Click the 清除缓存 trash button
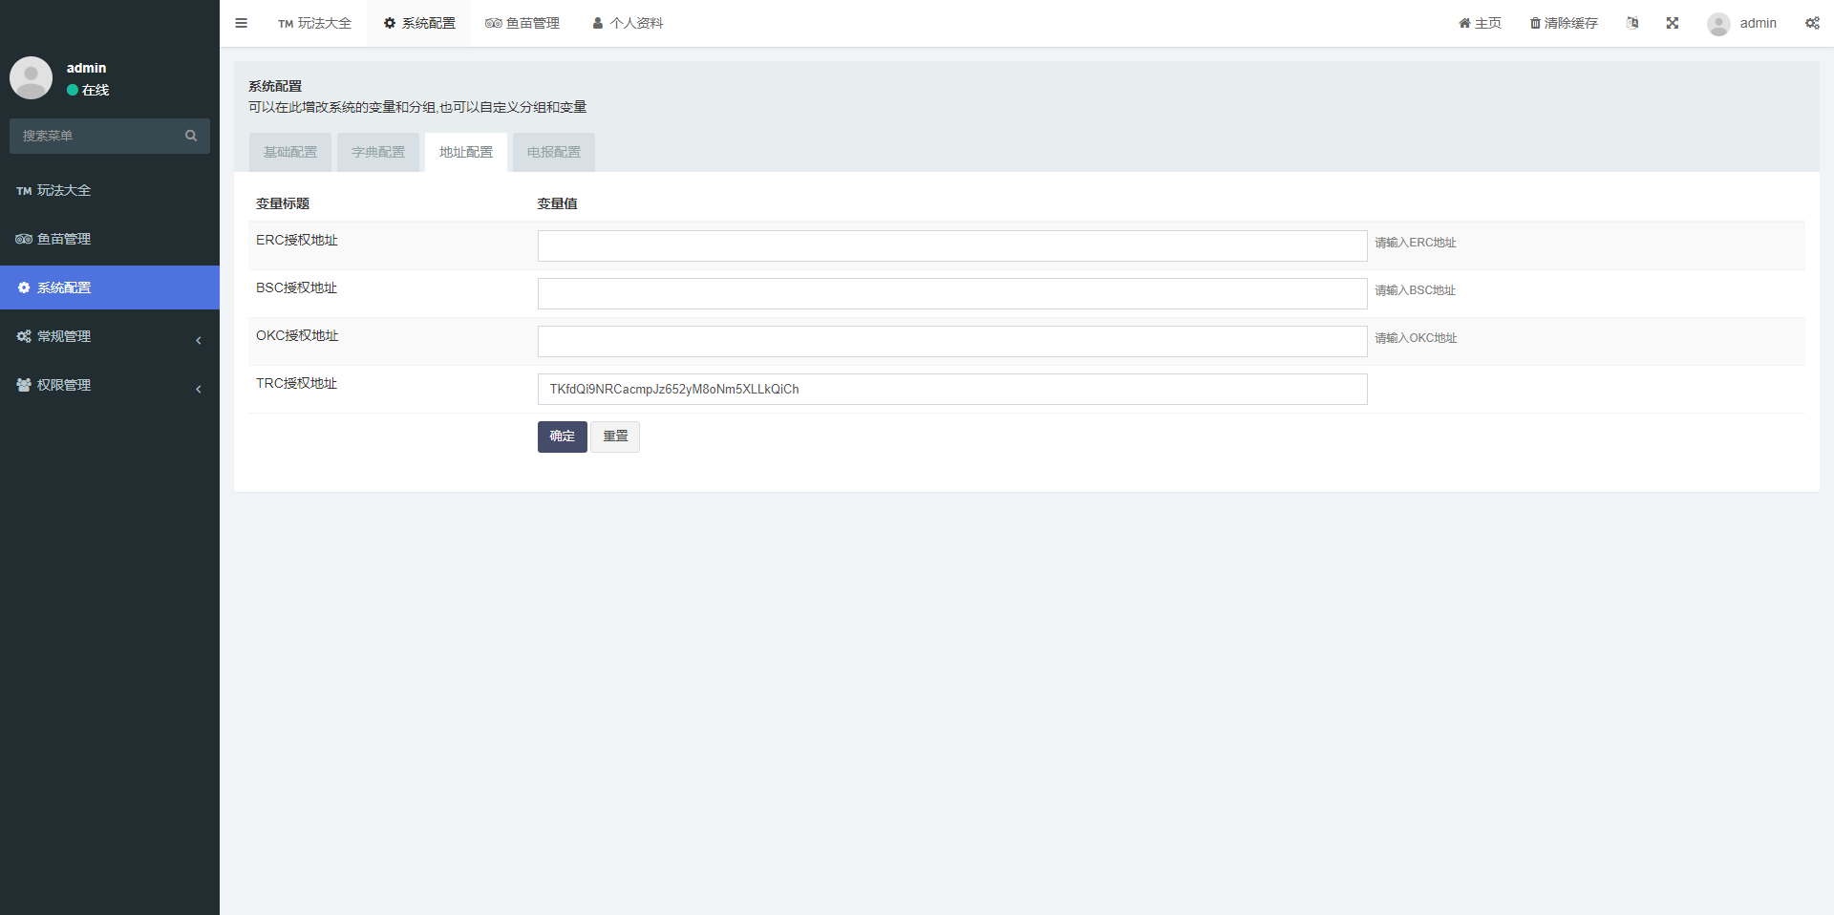Screen dimensions: 1834x915 coord(1564,23)
